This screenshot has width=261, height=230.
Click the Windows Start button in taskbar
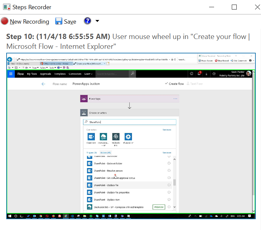(x=10, y=216)
